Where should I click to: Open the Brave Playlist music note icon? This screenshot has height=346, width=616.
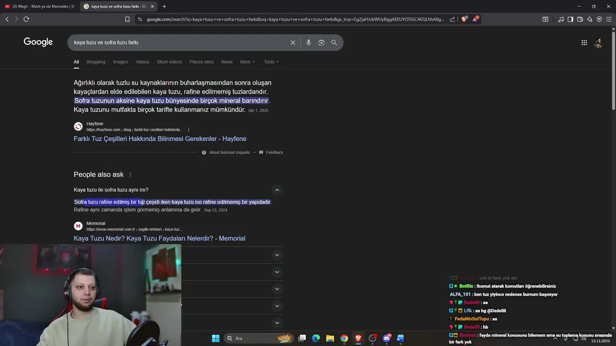[561, 19]
